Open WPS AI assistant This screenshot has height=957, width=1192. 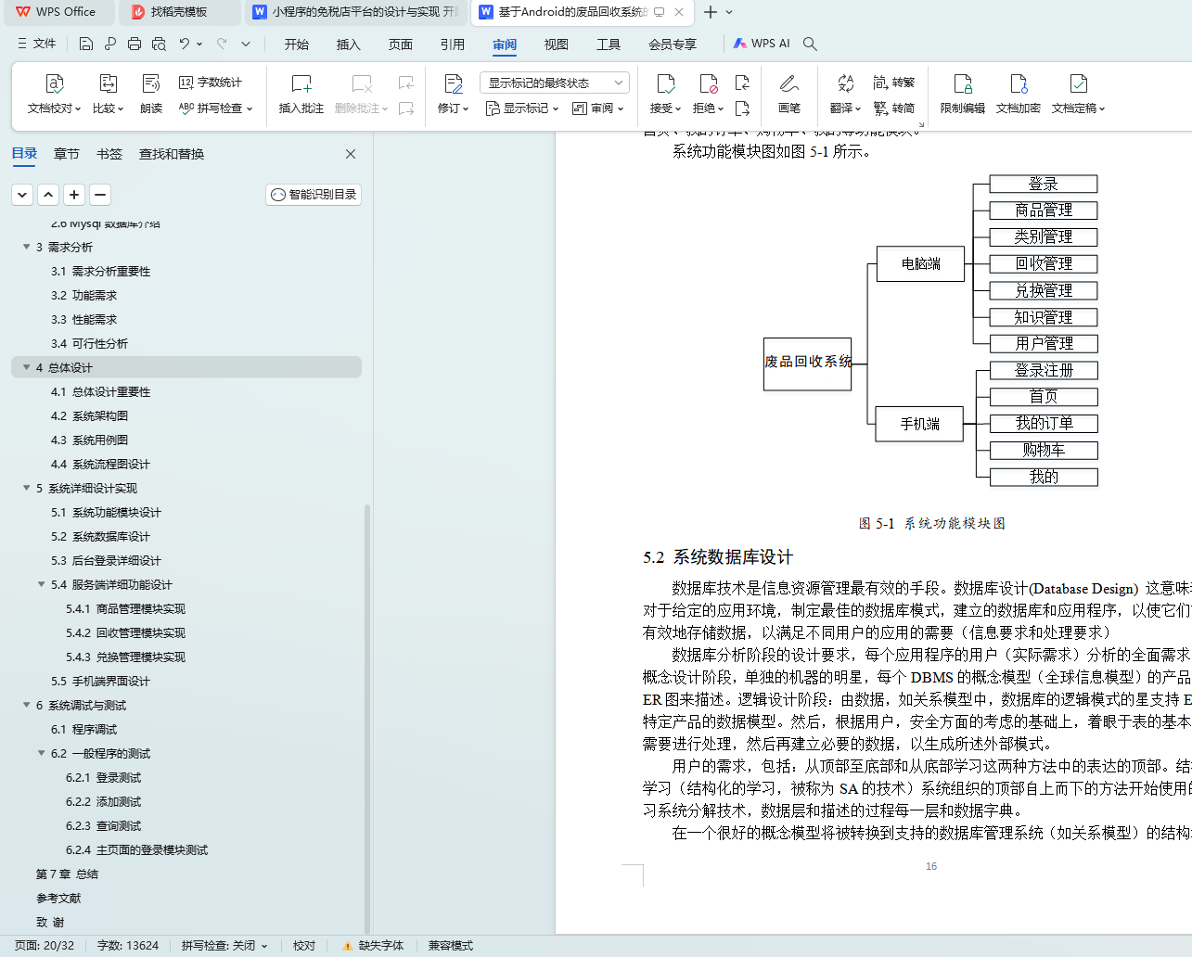[762, 44]
